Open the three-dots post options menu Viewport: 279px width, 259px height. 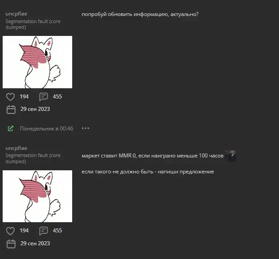(x=85, y=128)
